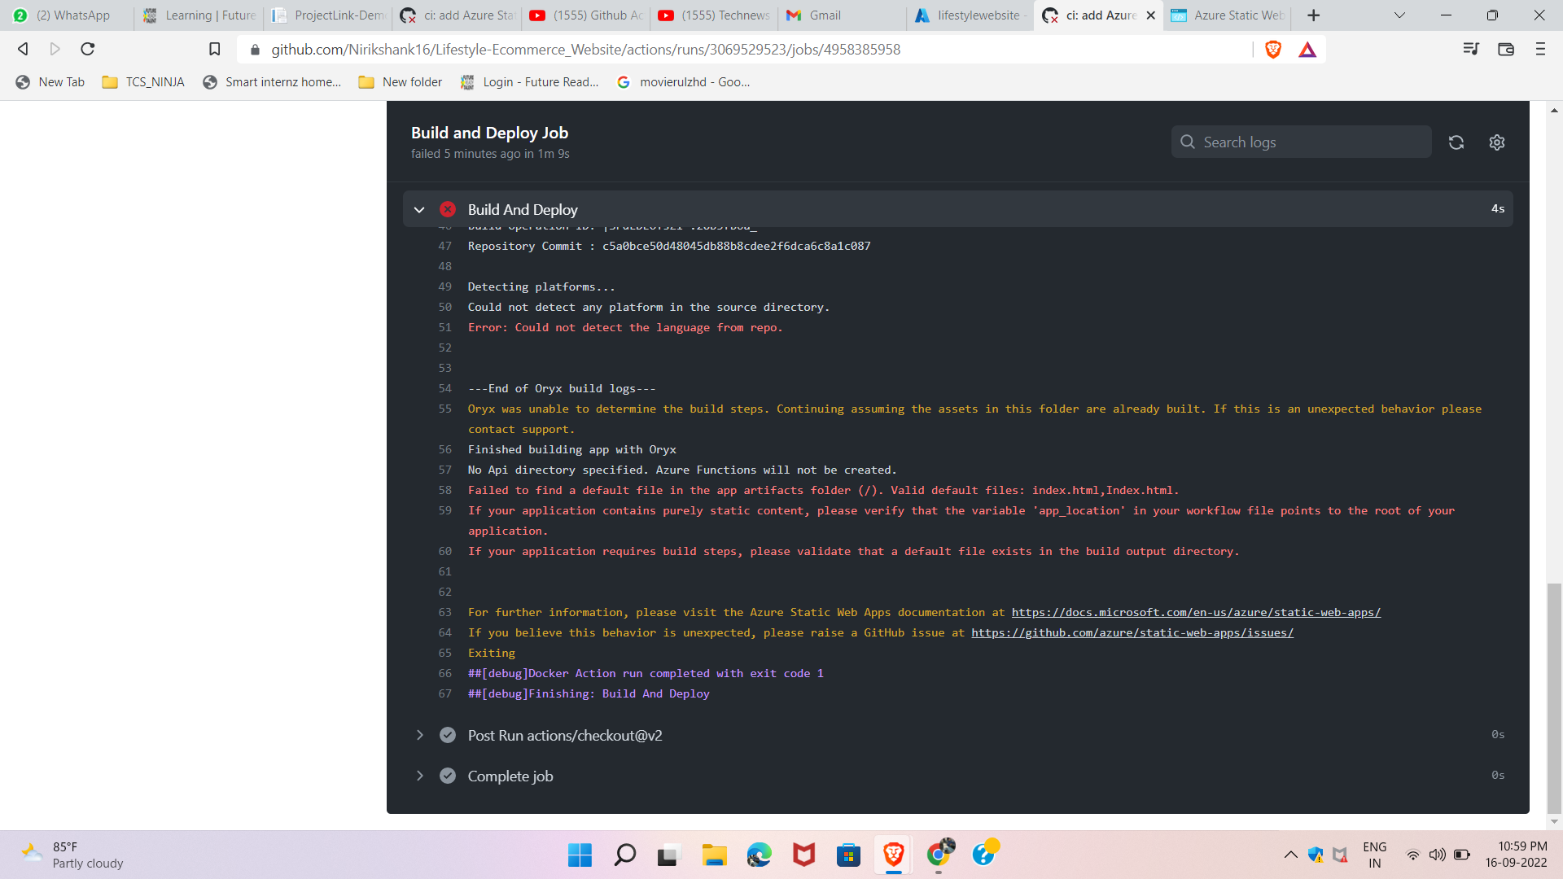This screenshot has height=879, width=1563.
Task: Open the static-web-apps GitHub issues link
Action: (1131, 632)
